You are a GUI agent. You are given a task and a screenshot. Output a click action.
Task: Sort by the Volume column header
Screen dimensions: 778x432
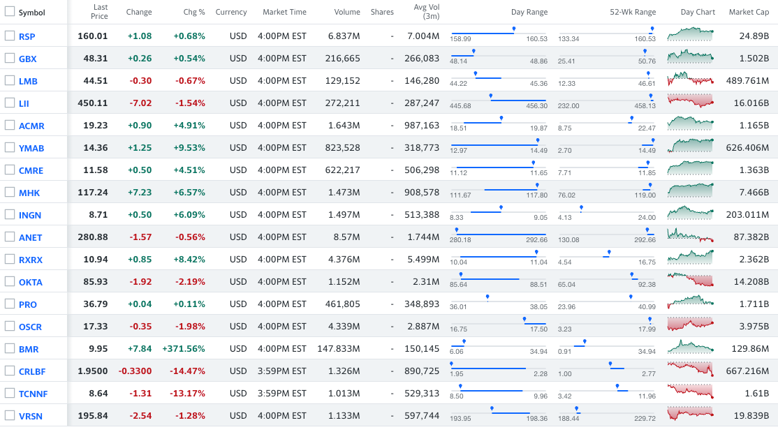[347, 12]
